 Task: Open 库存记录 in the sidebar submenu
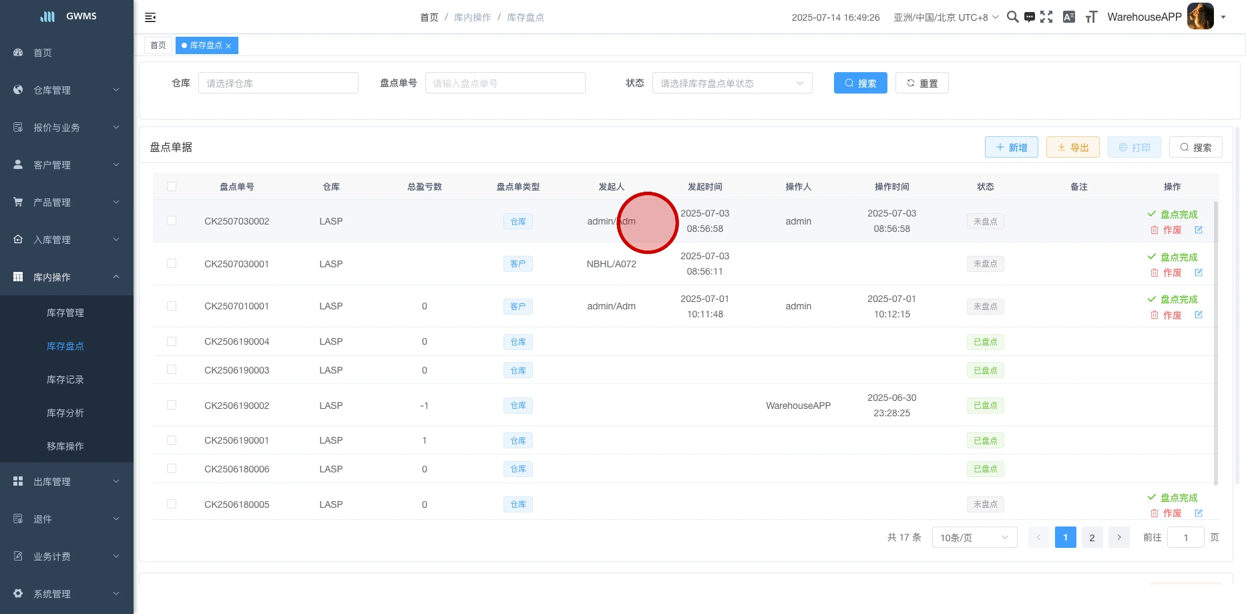click(65, 379)
